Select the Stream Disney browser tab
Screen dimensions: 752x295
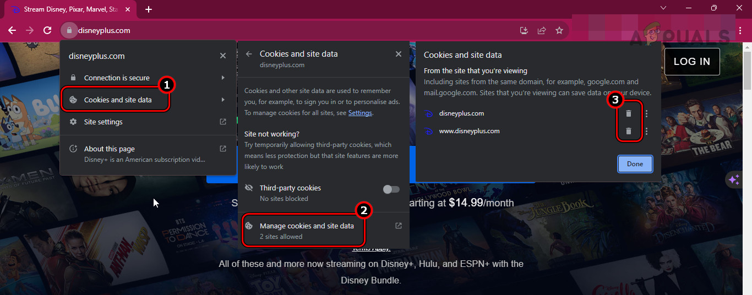(x=70, y=9)
